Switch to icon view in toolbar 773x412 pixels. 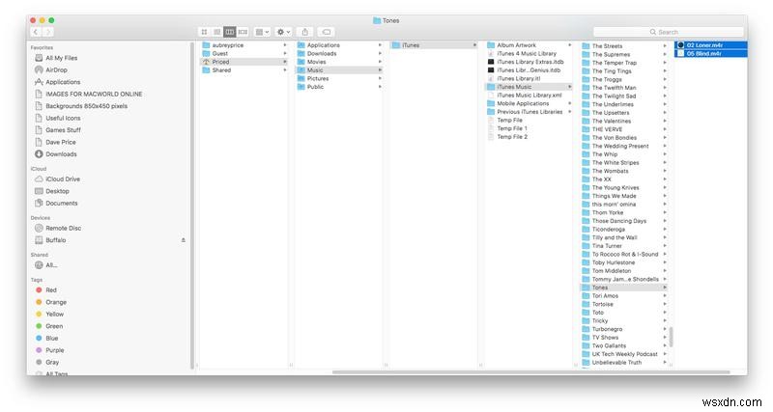(x=204, y=32)
